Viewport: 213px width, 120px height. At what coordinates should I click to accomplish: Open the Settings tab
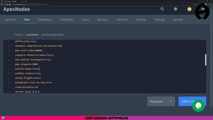pyautogui.click(x=159, y=20)
